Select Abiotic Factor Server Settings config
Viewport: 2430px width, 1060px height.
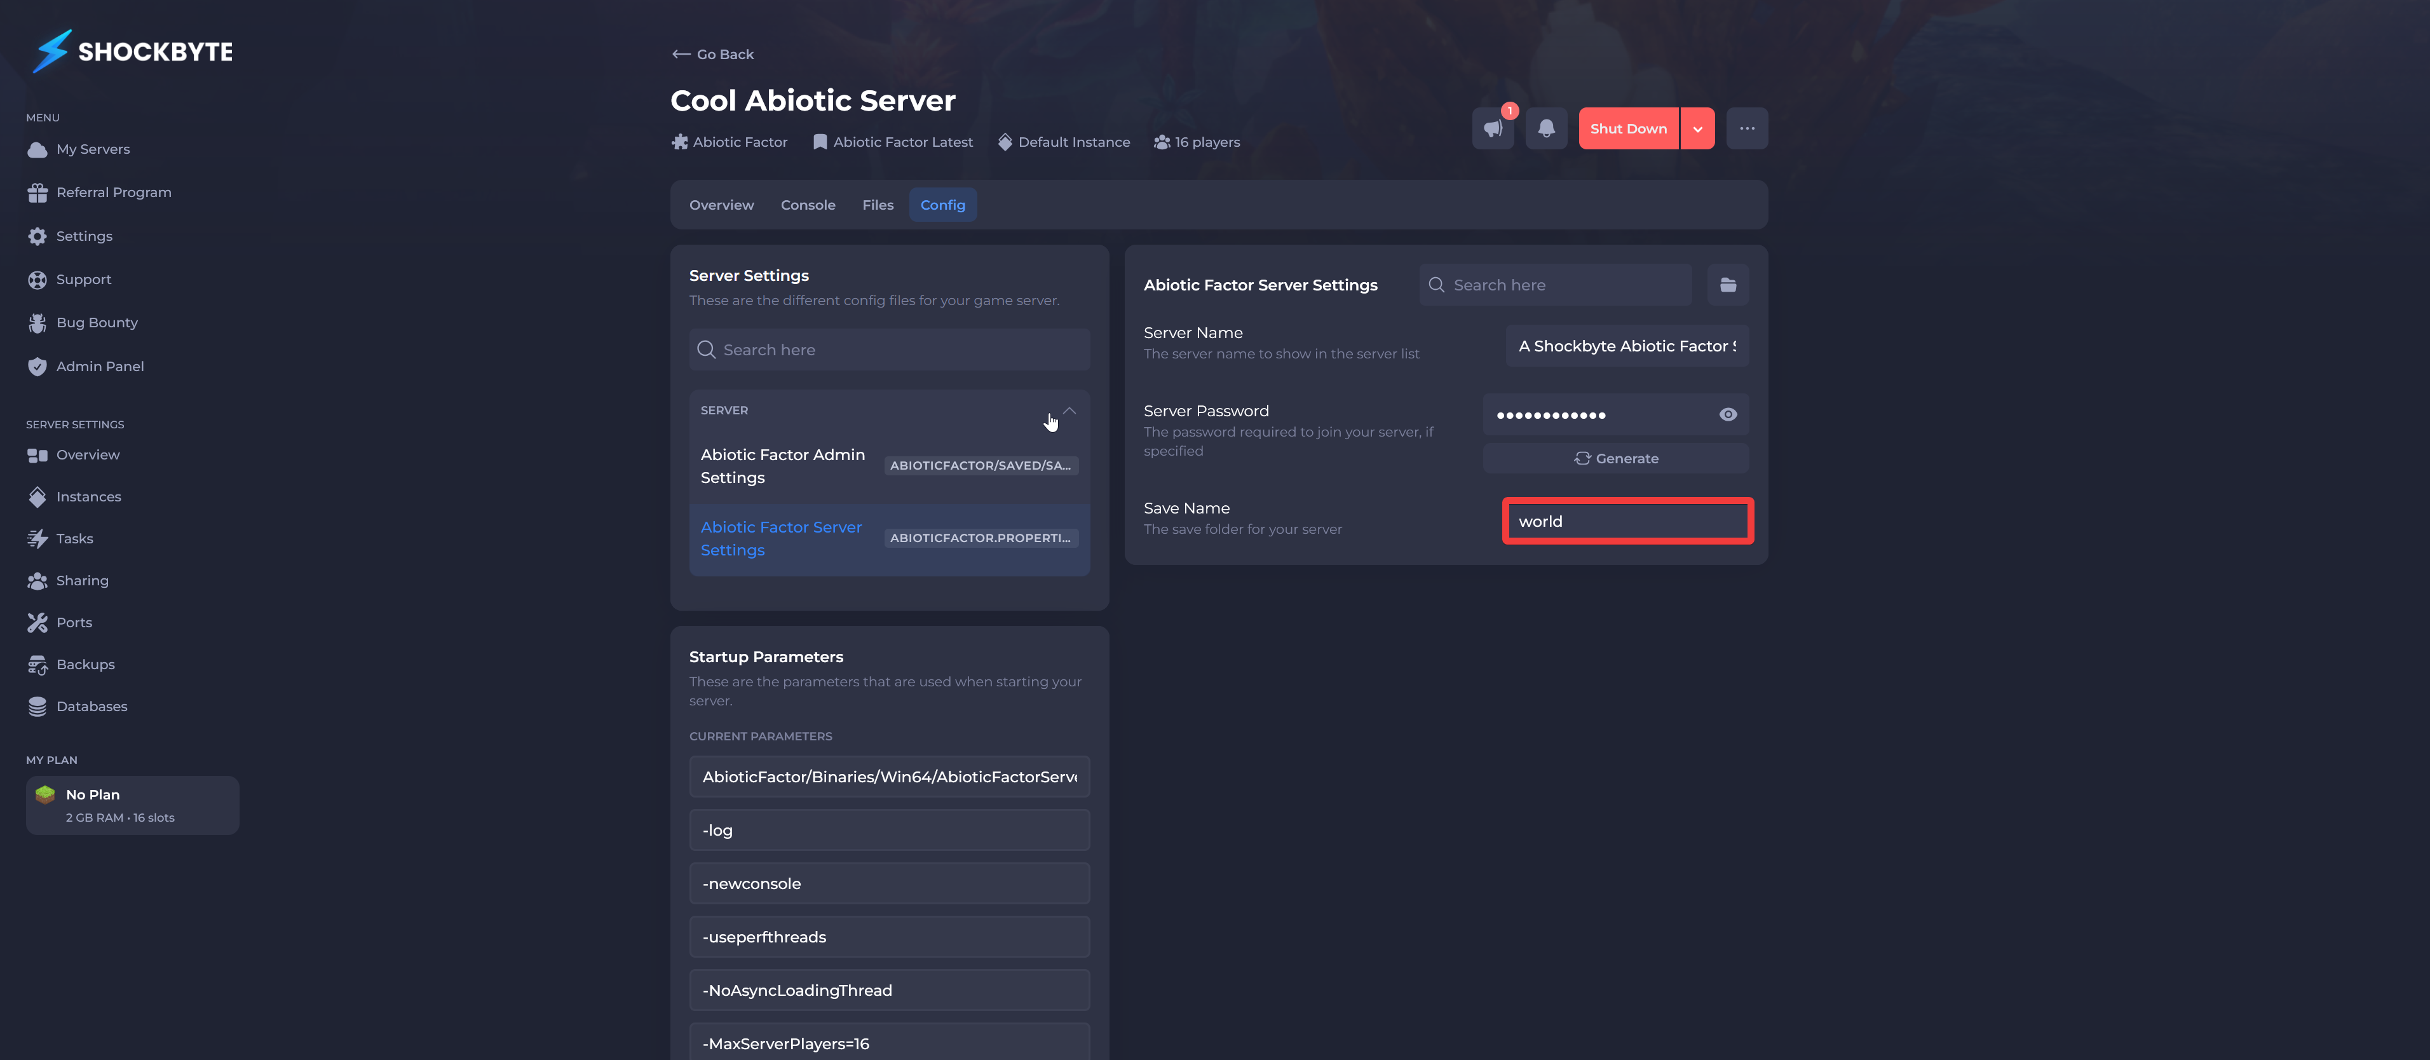click(x=890, y=538)
